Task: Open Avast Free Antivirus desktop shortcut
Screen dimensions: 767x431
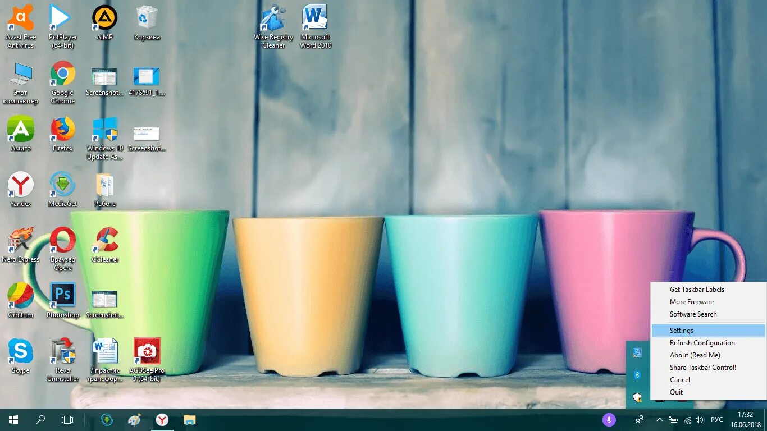Action: (x=21, y=26)
